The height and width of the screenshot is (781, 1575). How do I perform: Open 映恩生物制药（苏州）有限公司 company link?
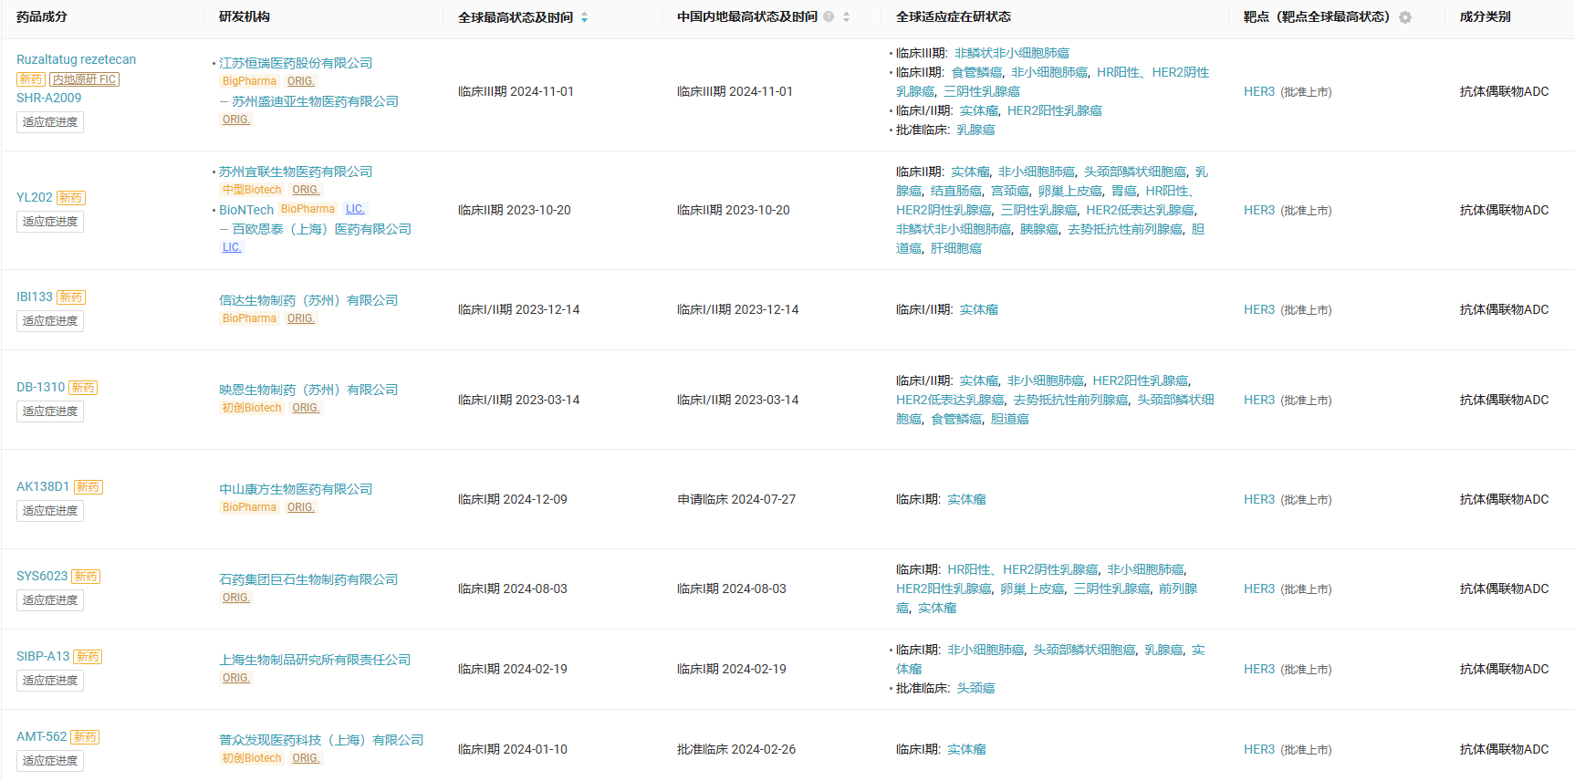point(308,390)
